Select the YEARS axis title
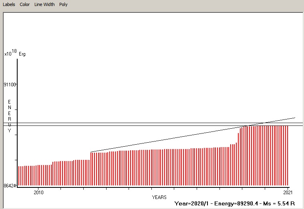 point(159,197)
